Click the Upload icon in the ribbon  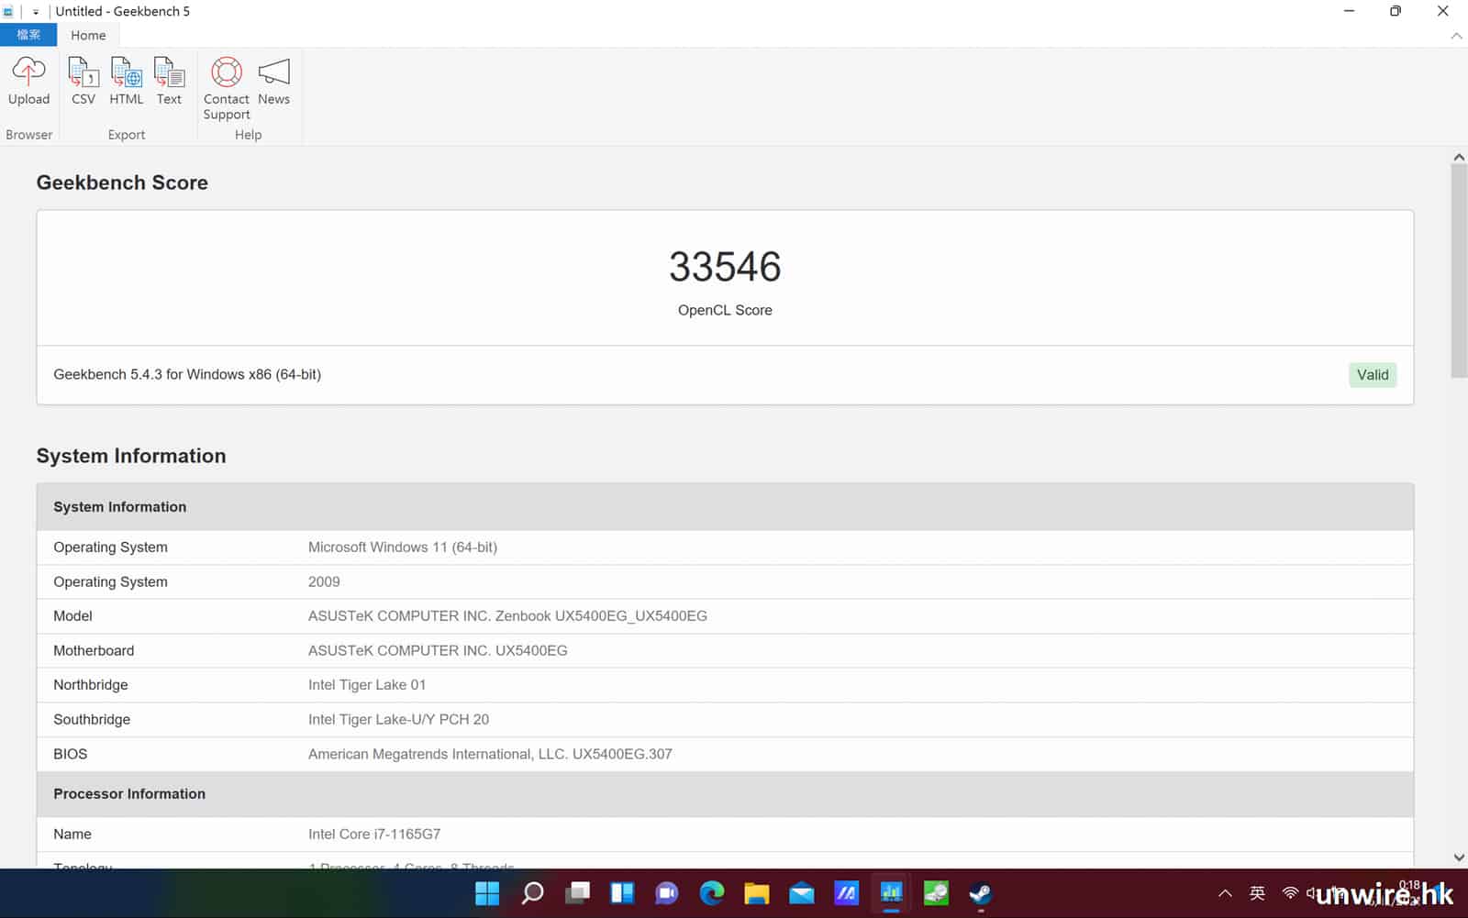28,81
